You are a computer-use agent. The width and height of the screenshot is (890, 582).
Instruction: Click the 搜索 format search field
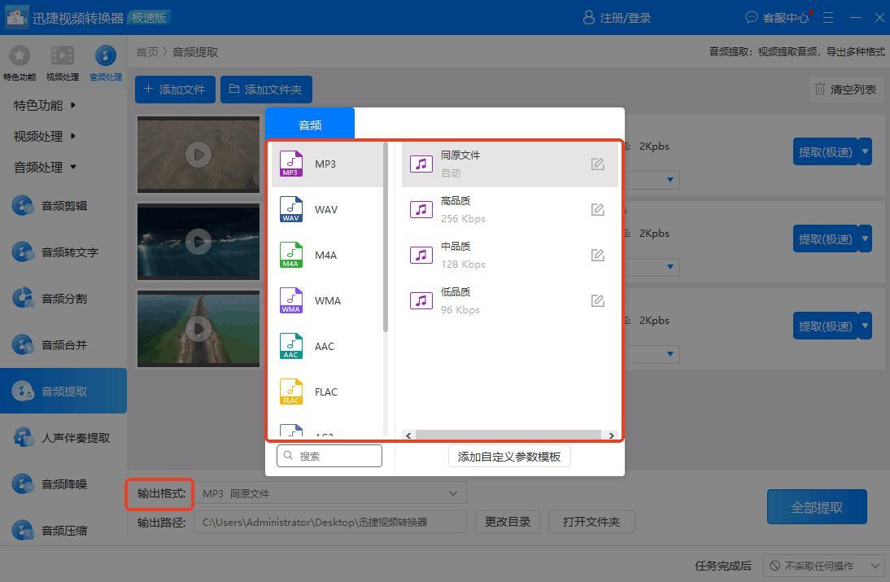pos(329,456)
